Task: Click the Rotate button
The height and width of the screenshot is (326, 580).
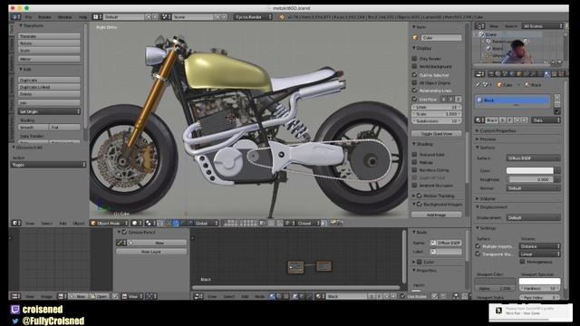Action: click(x=49, y=43)
